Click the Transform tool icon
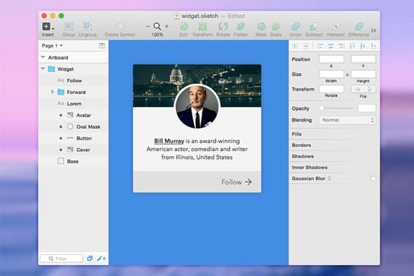This screenshot has width=414, height=276. (202, 27)
